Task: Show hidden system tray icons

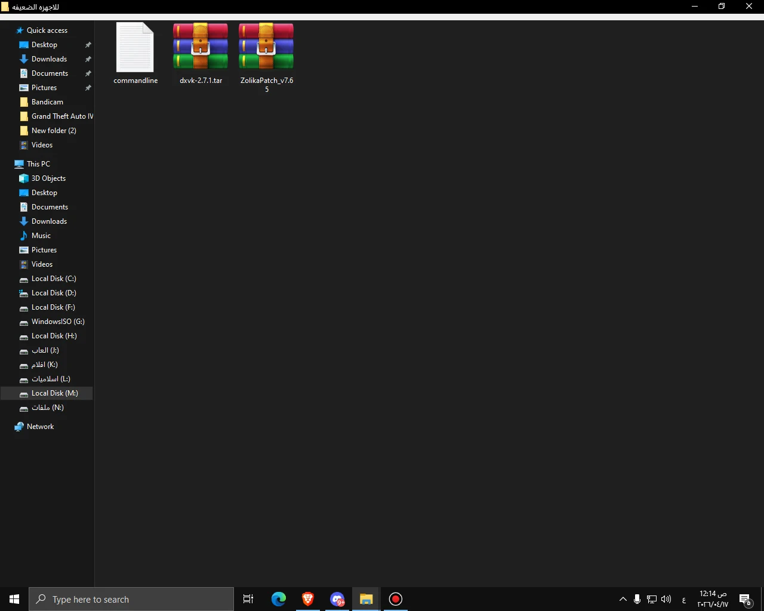Action: click(x=623, y=599)
